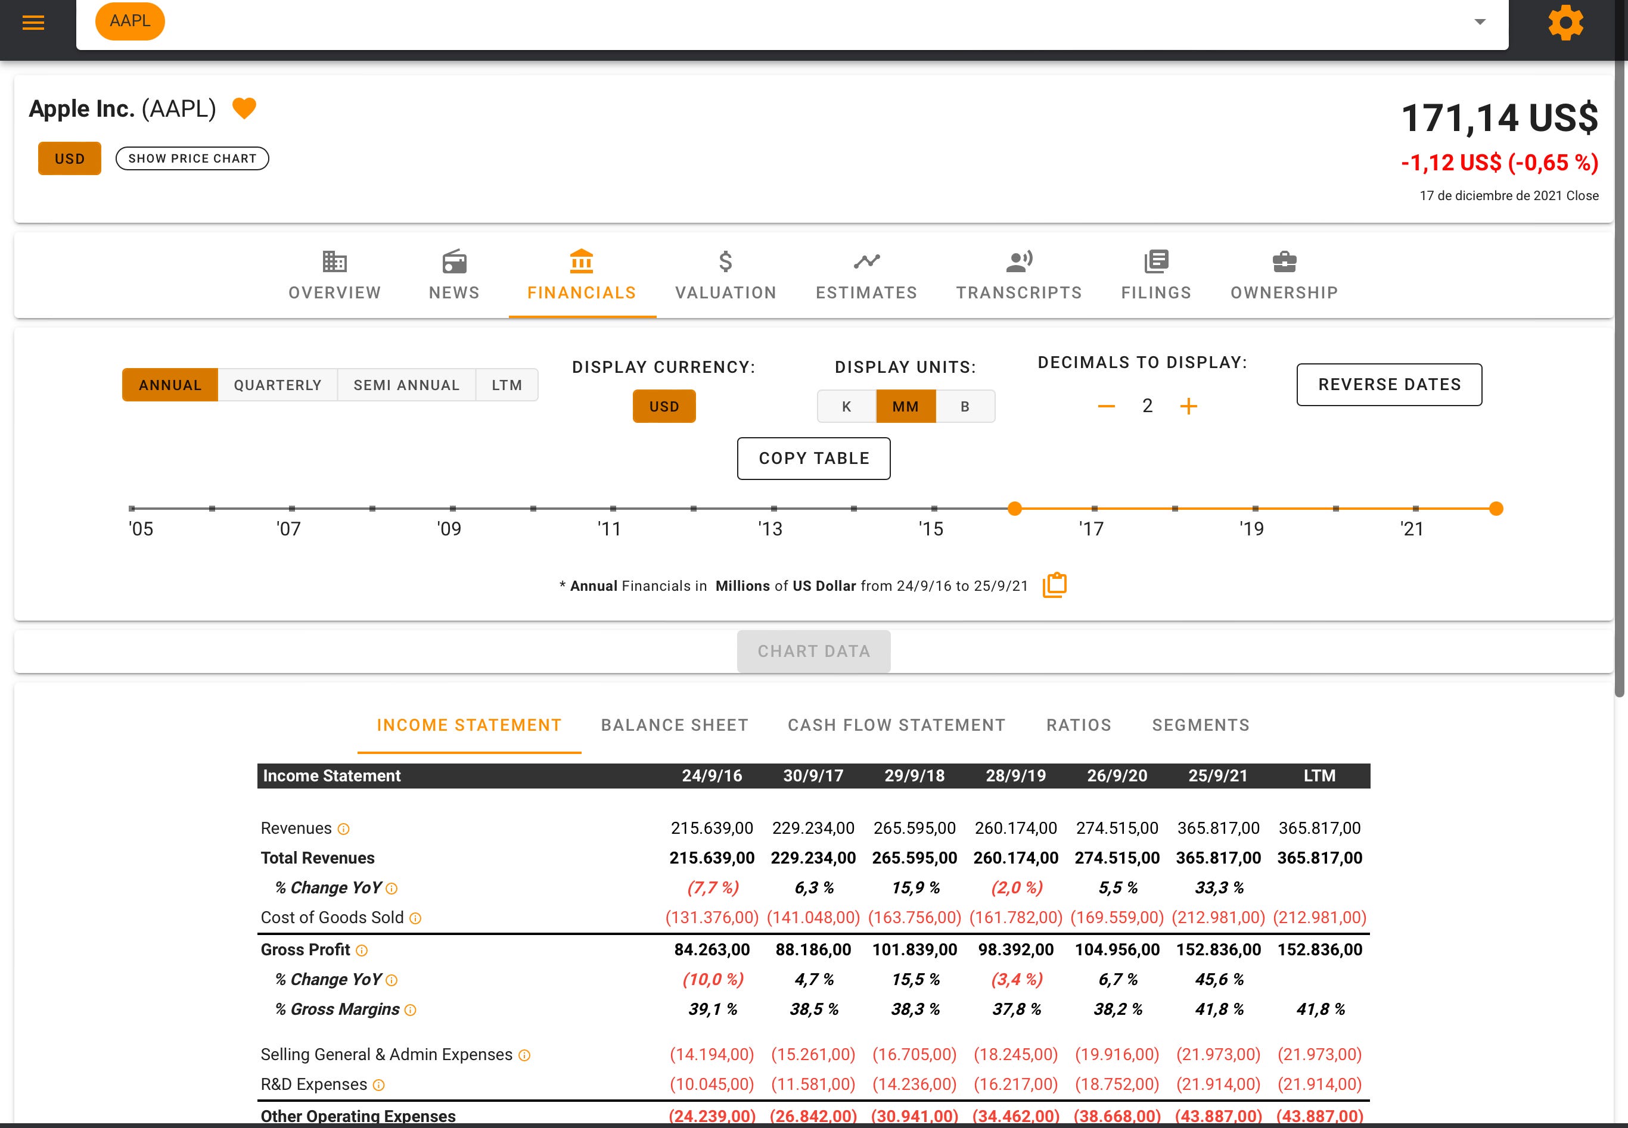Click the Overview building icon
Screen dimensions: 1628x1128
(x=334, y=261)
